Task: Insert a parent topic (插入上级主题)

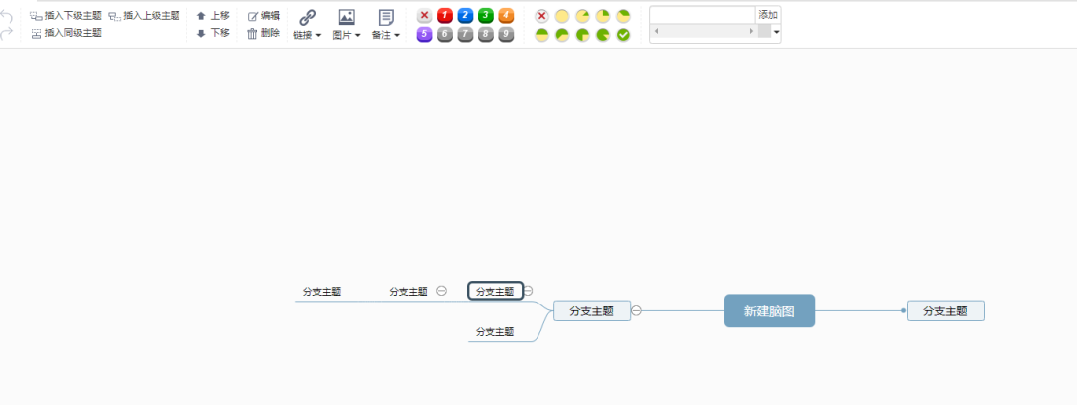Action: coord(145,15)
